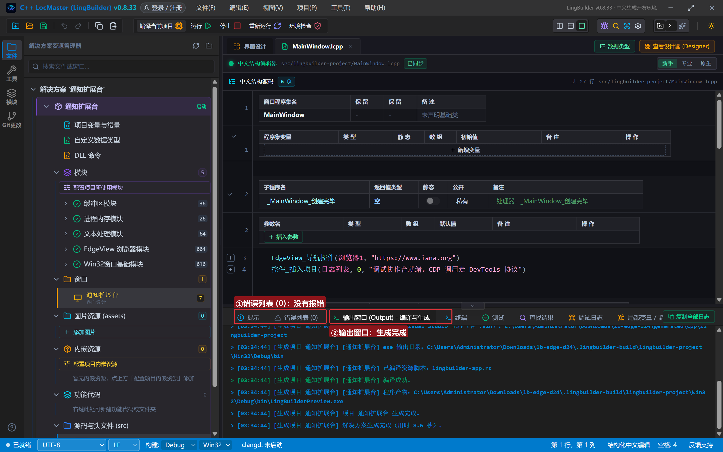Click the terminal icon in top toolbar
Image resolution: width=723 pixels, height=452 pixels.
click(671, 26)
